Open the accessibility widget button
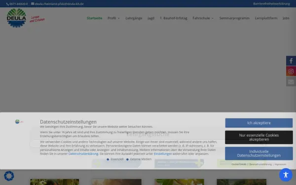This screenshot has width=296, height=185. 286,175
